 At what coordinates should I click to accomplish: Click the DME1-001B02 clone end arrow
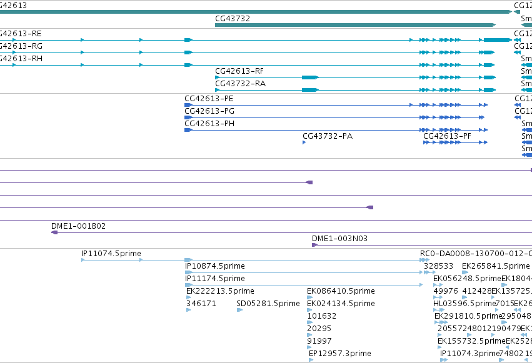point(54,232)
